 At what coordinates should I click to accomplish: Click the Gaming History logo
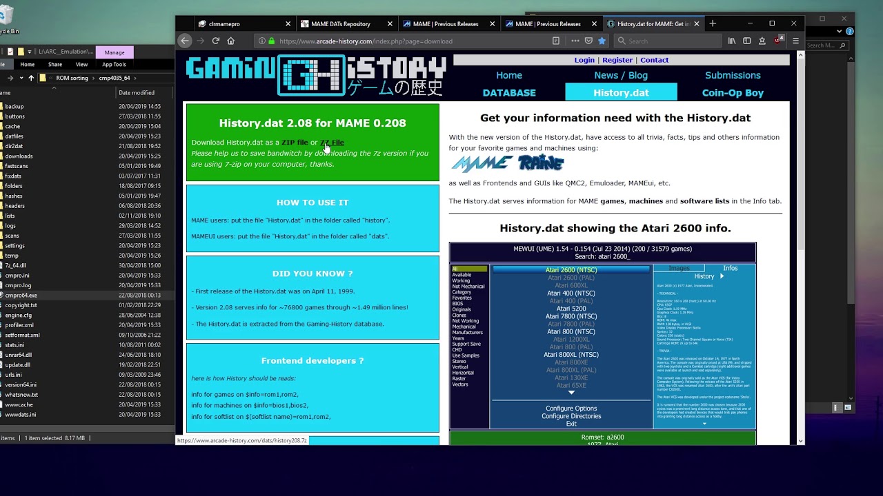tap(316, 76)
